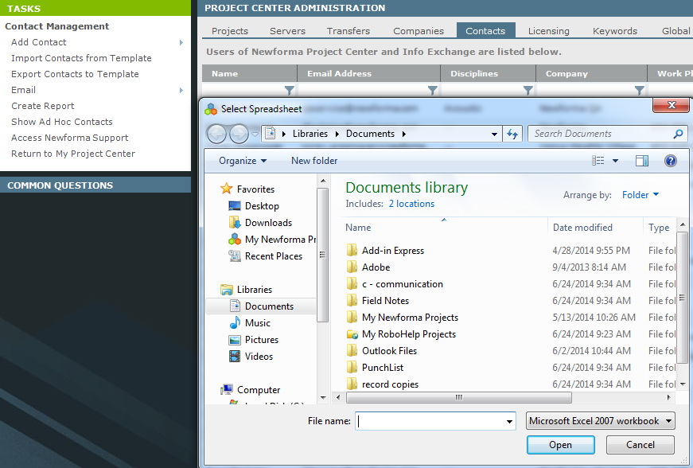Switch to the Companies tab
Viewport: 693px width, 468px height.
coord(419,31)
